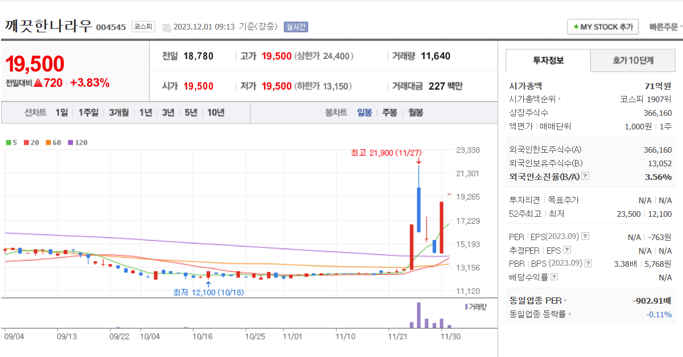The height and width of the screenshot is (357, 683).
Task: Click the +3.83% change rate
Action: 90,83
